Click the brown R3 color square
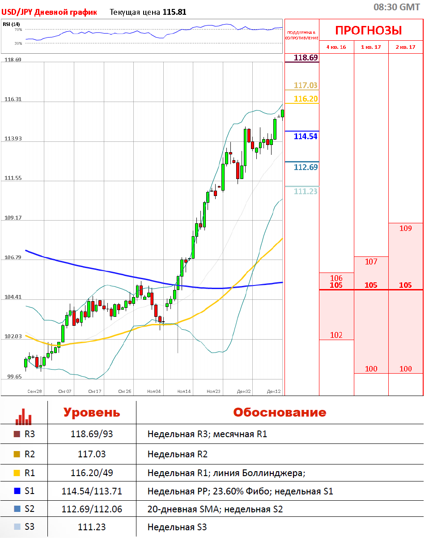 tap(17, 434)
